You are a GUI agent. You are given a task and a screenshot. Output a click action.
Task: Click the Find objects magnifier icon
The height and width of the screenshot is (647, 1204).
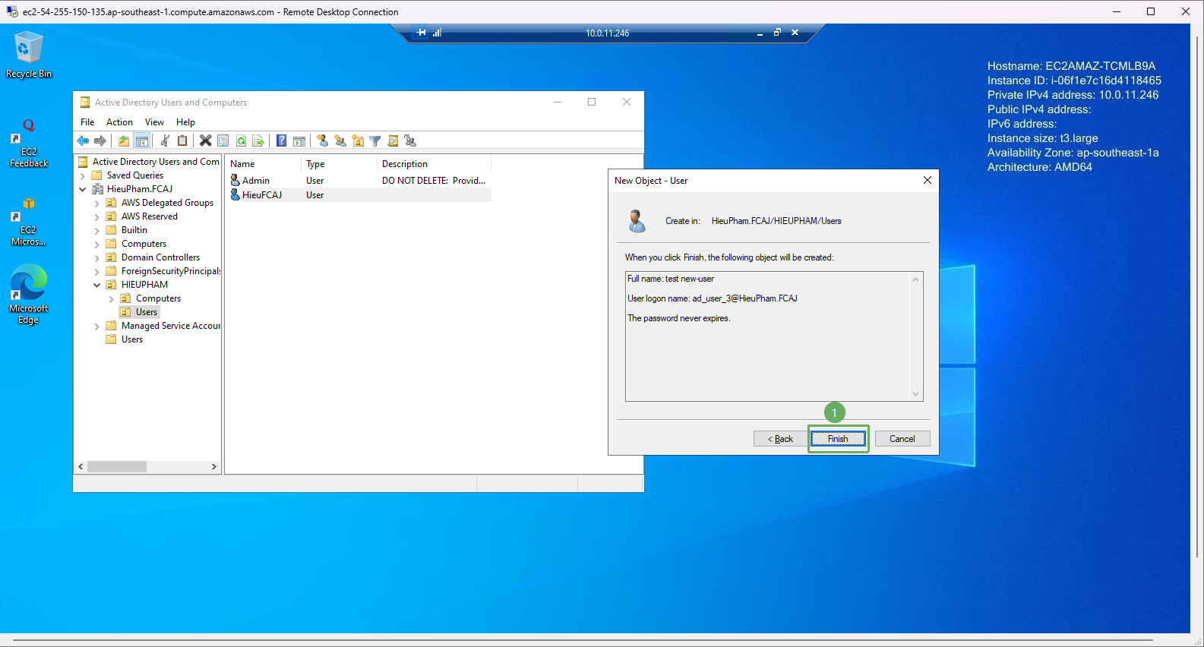click(393, 140)
